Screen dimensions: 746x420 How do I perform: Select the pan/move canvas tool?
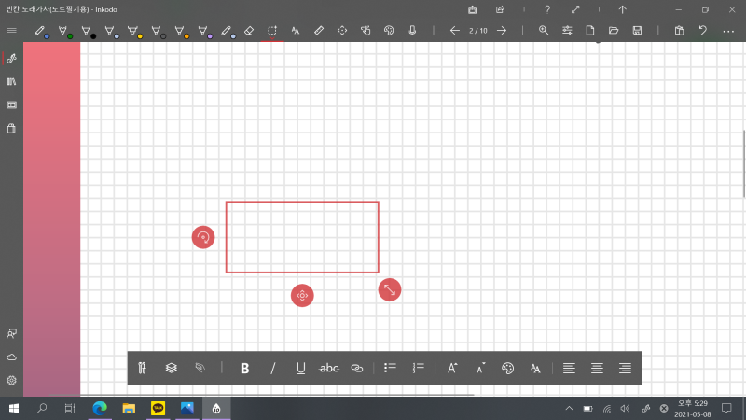point(342,31)
